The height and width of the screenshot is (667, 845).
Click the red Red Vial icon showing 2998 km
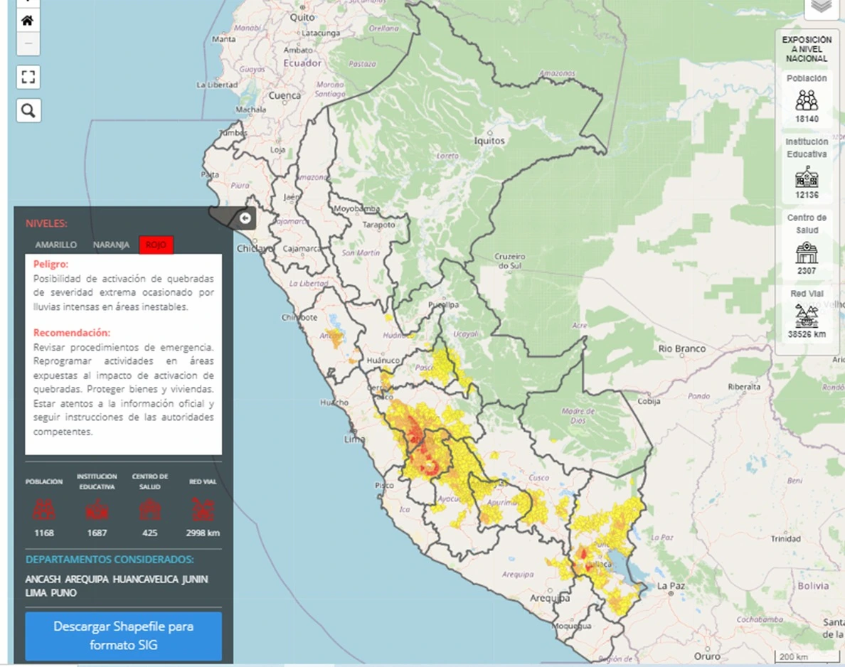pyautogui.click(x=202, y=508)
